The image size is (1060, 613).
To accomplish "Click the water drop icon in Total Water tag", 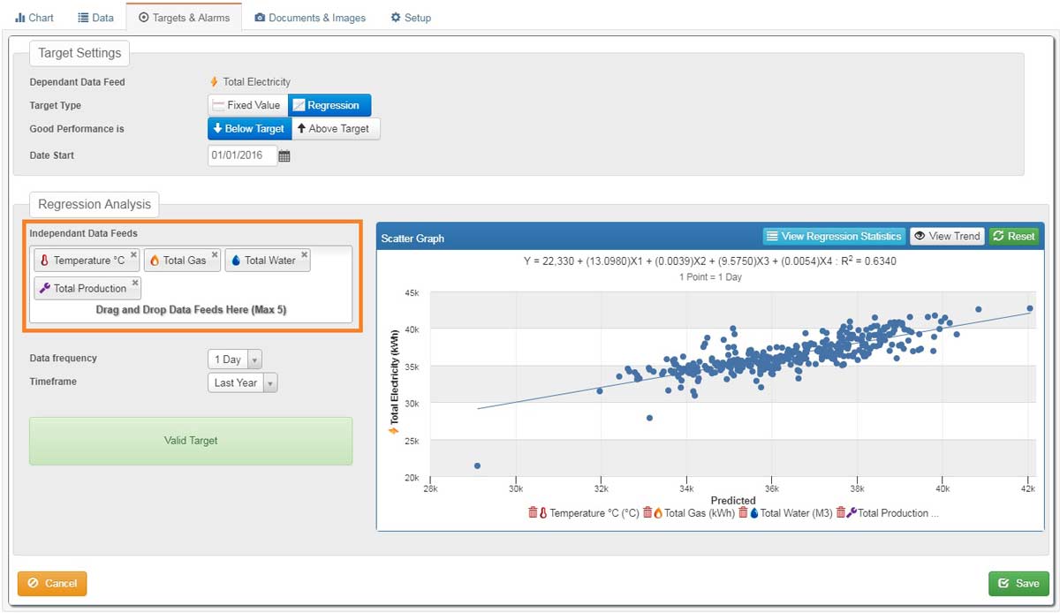I will [x=236, y=261].
